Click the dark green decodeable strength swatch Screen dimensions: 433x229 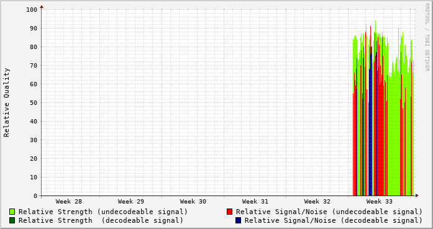[12, 220]
